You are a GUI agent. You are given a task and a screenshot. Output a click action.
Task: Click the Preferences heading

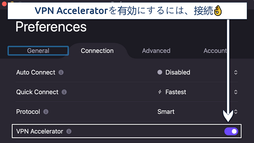(x=51, y=27)
